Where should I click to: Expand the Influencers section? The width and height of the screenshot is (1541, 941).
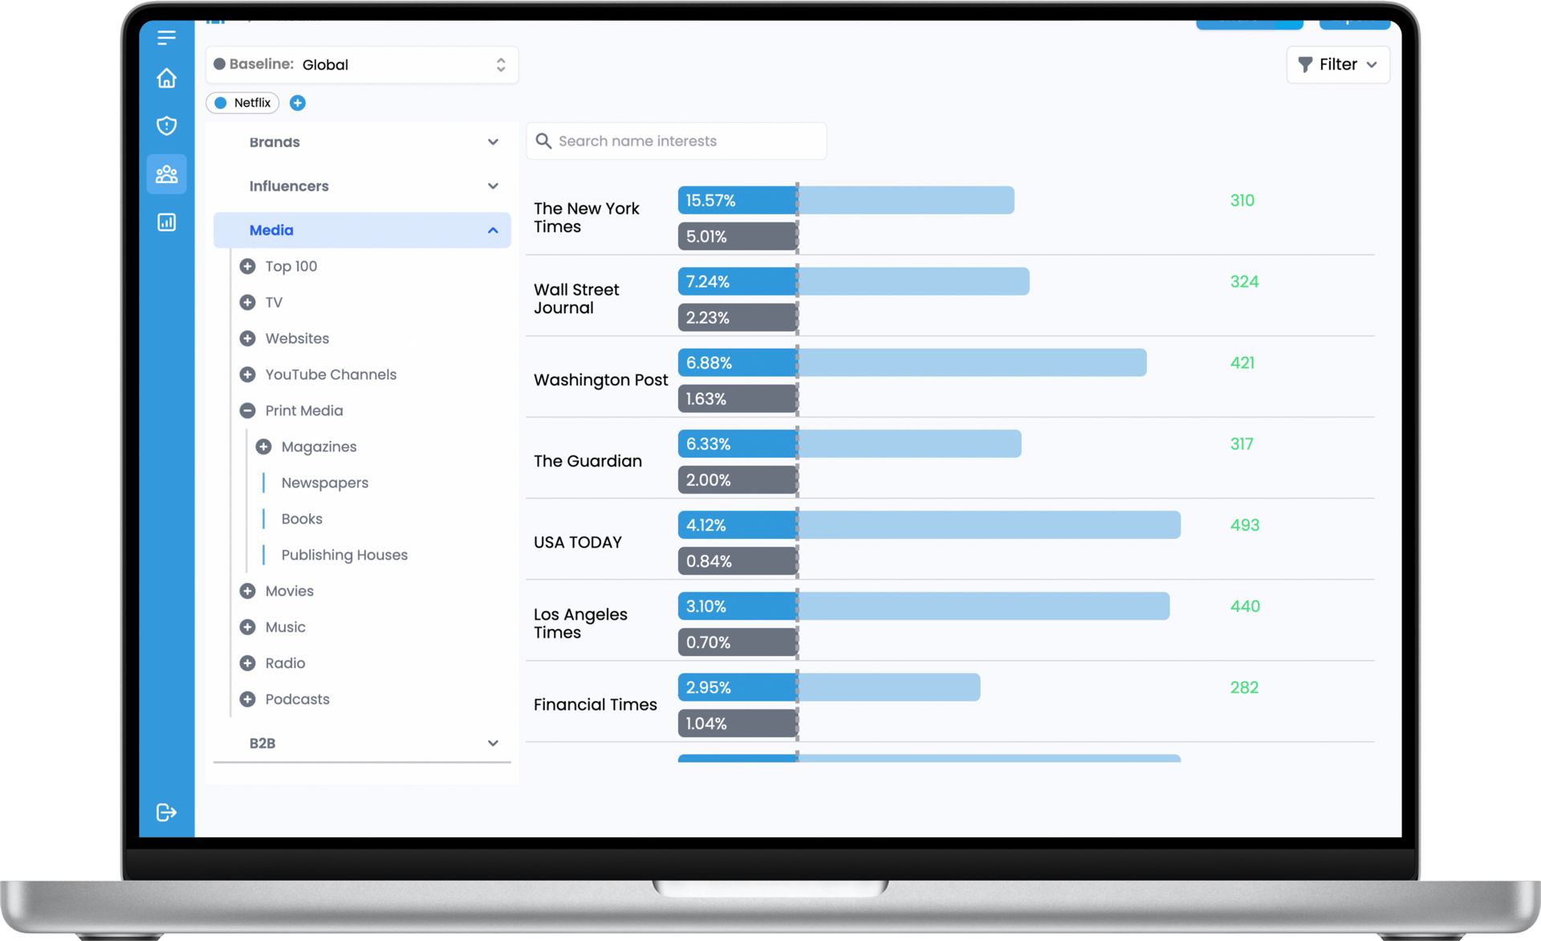pos(362,186)
